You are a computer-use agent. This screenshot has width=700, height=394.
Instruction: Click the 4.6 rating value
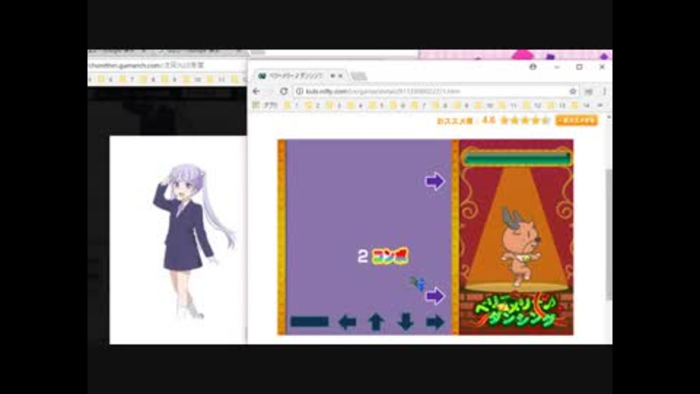(x=489, y=120)
